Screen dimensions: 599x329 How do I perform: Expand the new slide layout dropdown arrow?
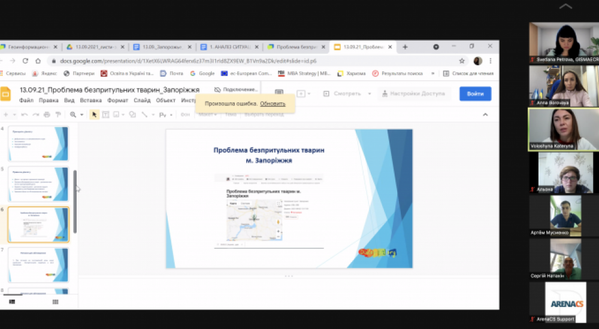14,114
